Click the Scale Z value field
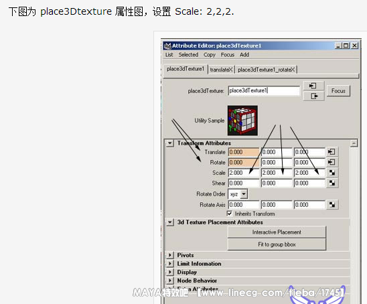367x304 pixels. 309,173
